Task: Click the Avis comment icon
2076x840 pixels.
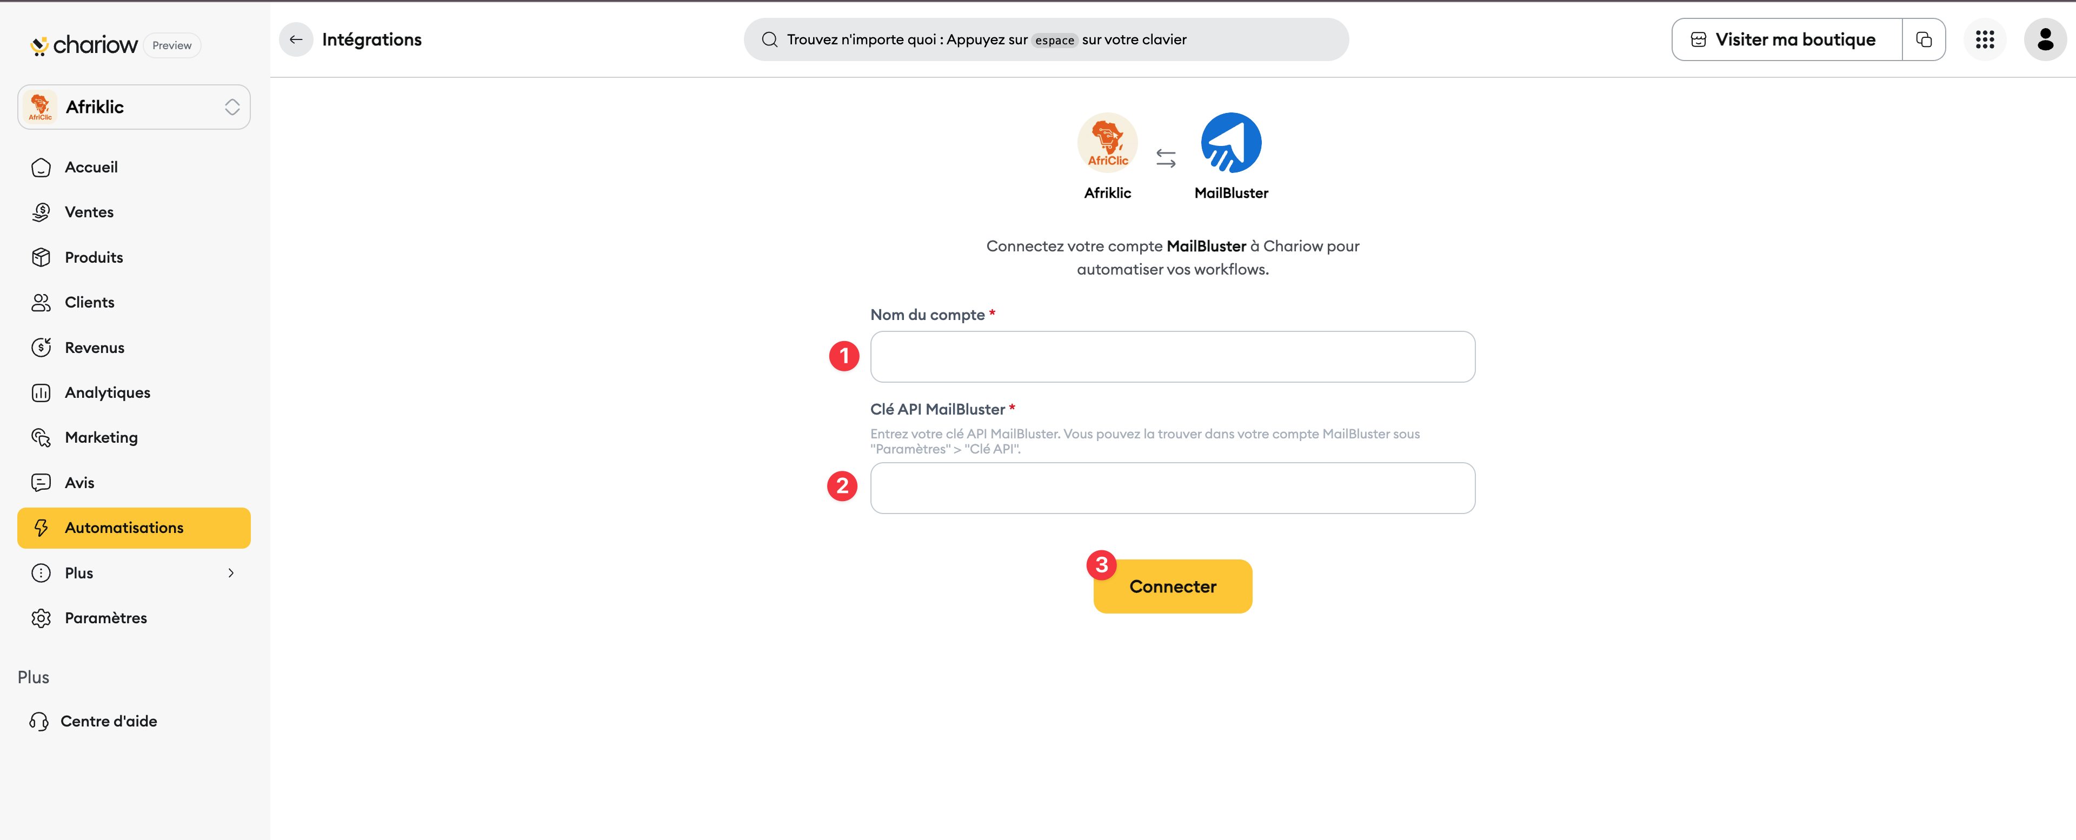Action: tap(41, 482)
